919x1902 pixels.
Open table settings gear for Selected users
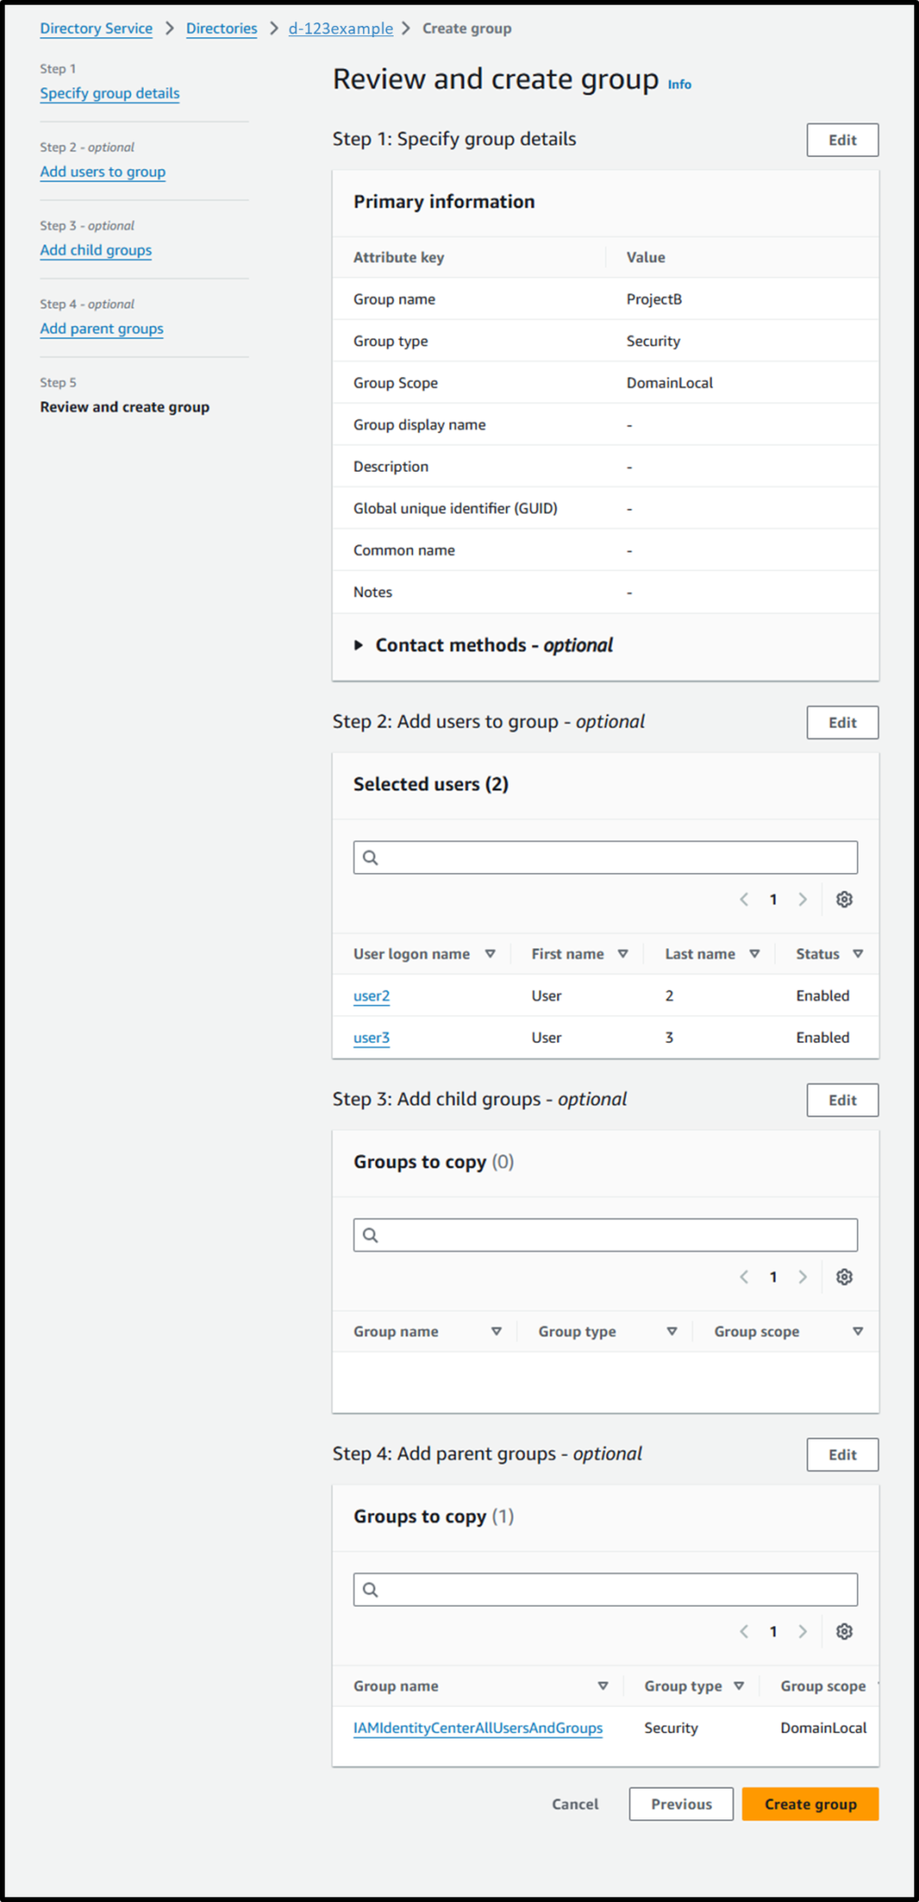[x=844, y=899]
